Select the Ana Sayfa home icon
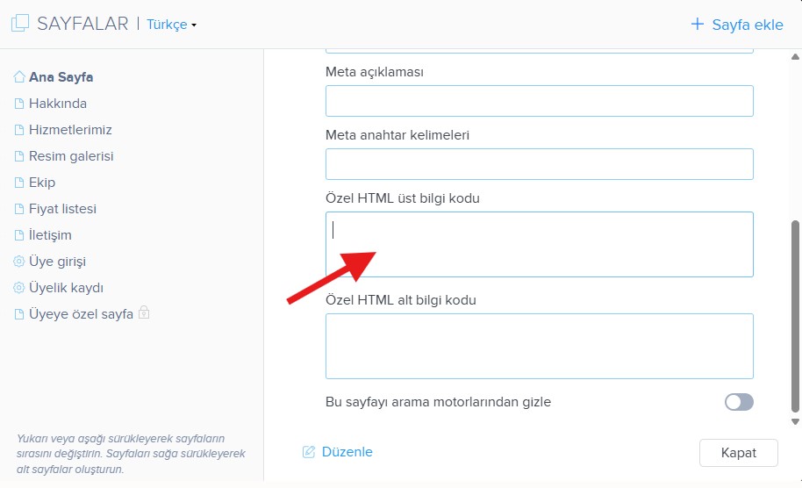The height and width of the screenshot is (488, 802). 19,77
